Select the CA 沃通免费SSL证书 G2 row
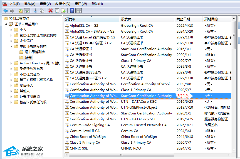 (148, 78)
